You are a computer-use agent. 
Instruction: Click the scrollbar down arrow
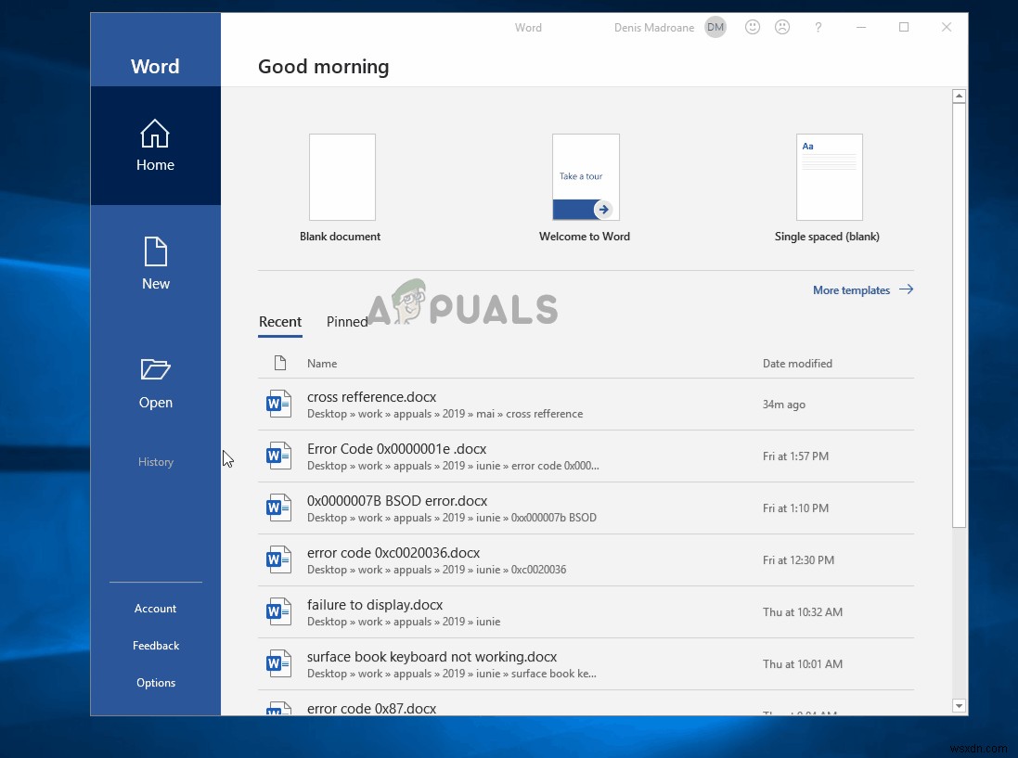point(959,706)
